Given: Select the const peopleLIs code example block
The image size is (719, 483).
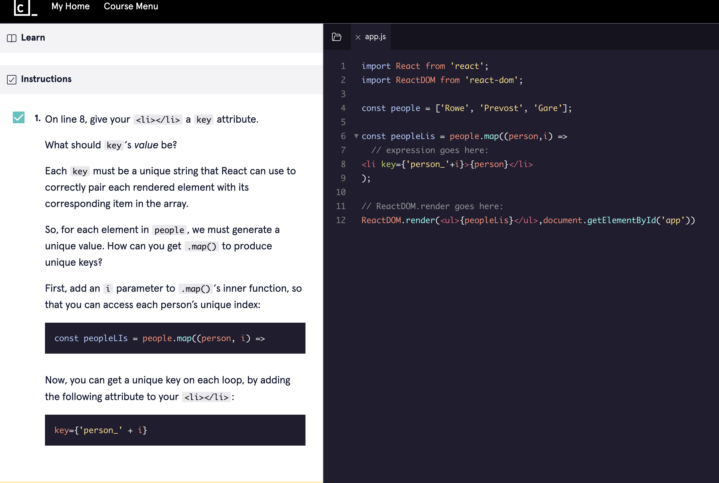Looking at the screenshot, I should tap(175, 338).
